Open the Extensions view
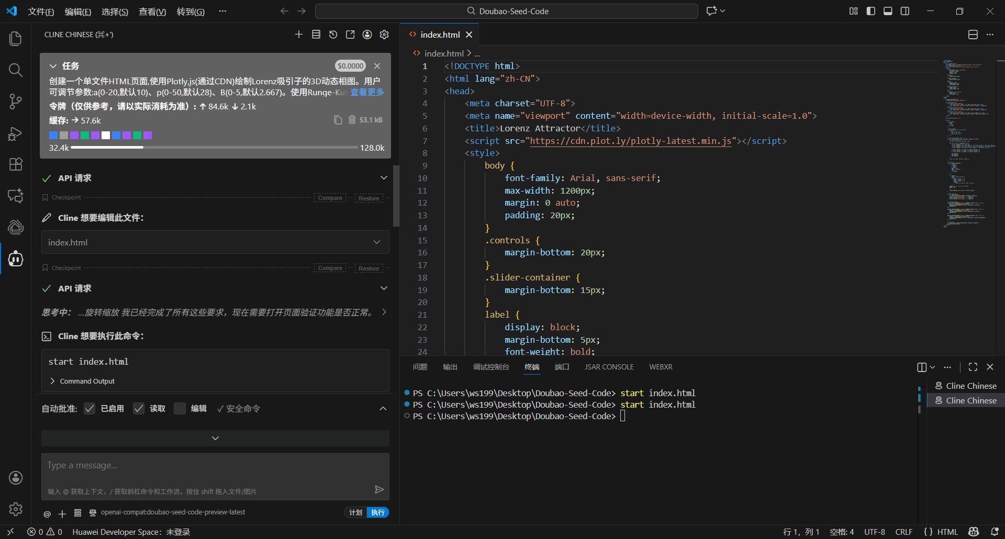 click(x=16, y=164)
